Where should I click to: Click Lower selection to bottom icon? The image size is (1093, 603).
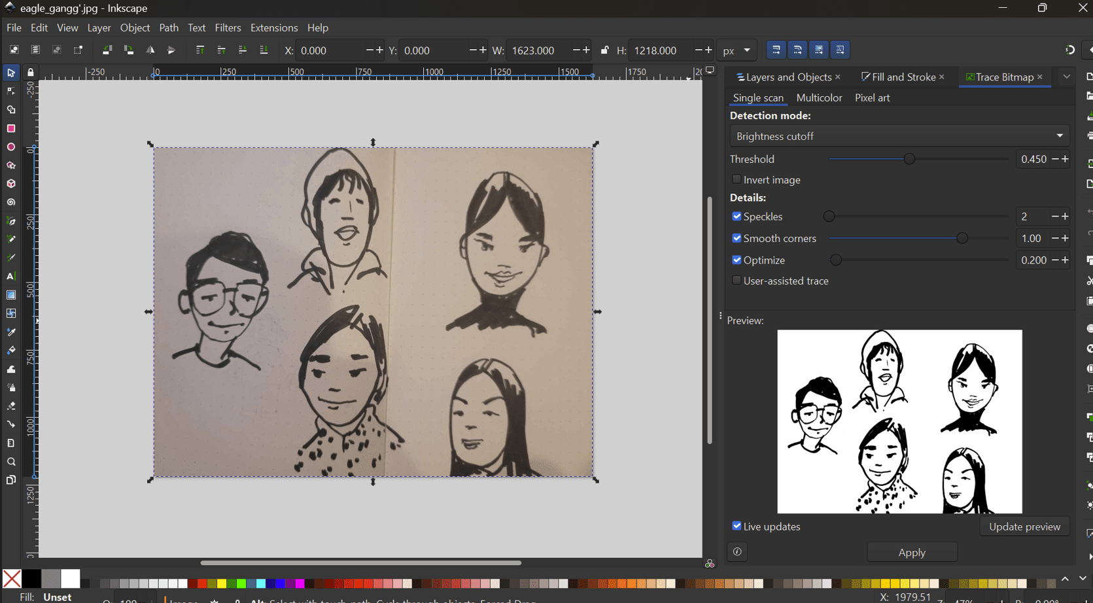coord(264,50)
